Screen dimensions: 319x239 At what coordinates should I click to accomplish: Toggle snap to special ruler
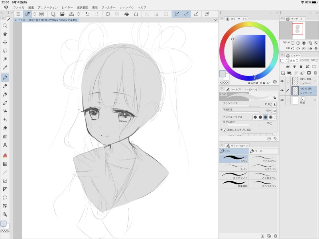(186, 14)
